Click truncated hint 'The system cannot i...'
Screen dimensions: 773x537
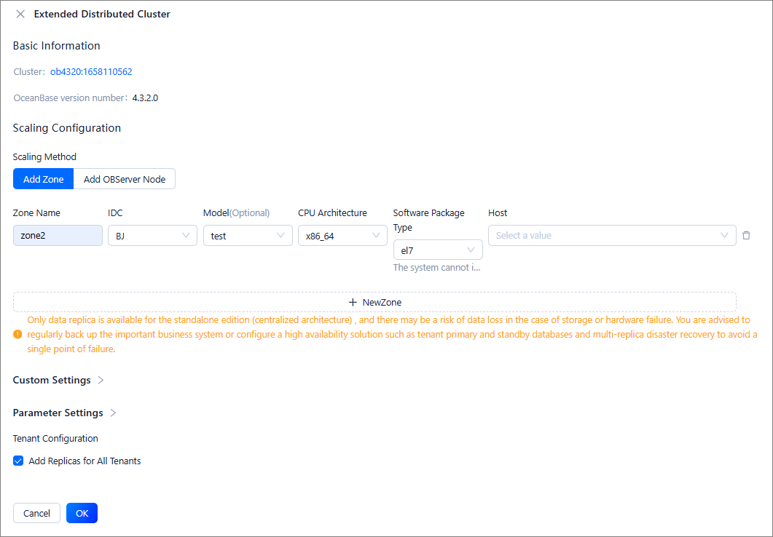click(x=436, y=268)
